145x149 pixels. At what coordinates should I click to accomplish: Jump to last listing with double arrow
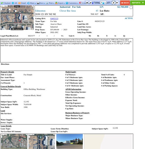tap(117, 3)
